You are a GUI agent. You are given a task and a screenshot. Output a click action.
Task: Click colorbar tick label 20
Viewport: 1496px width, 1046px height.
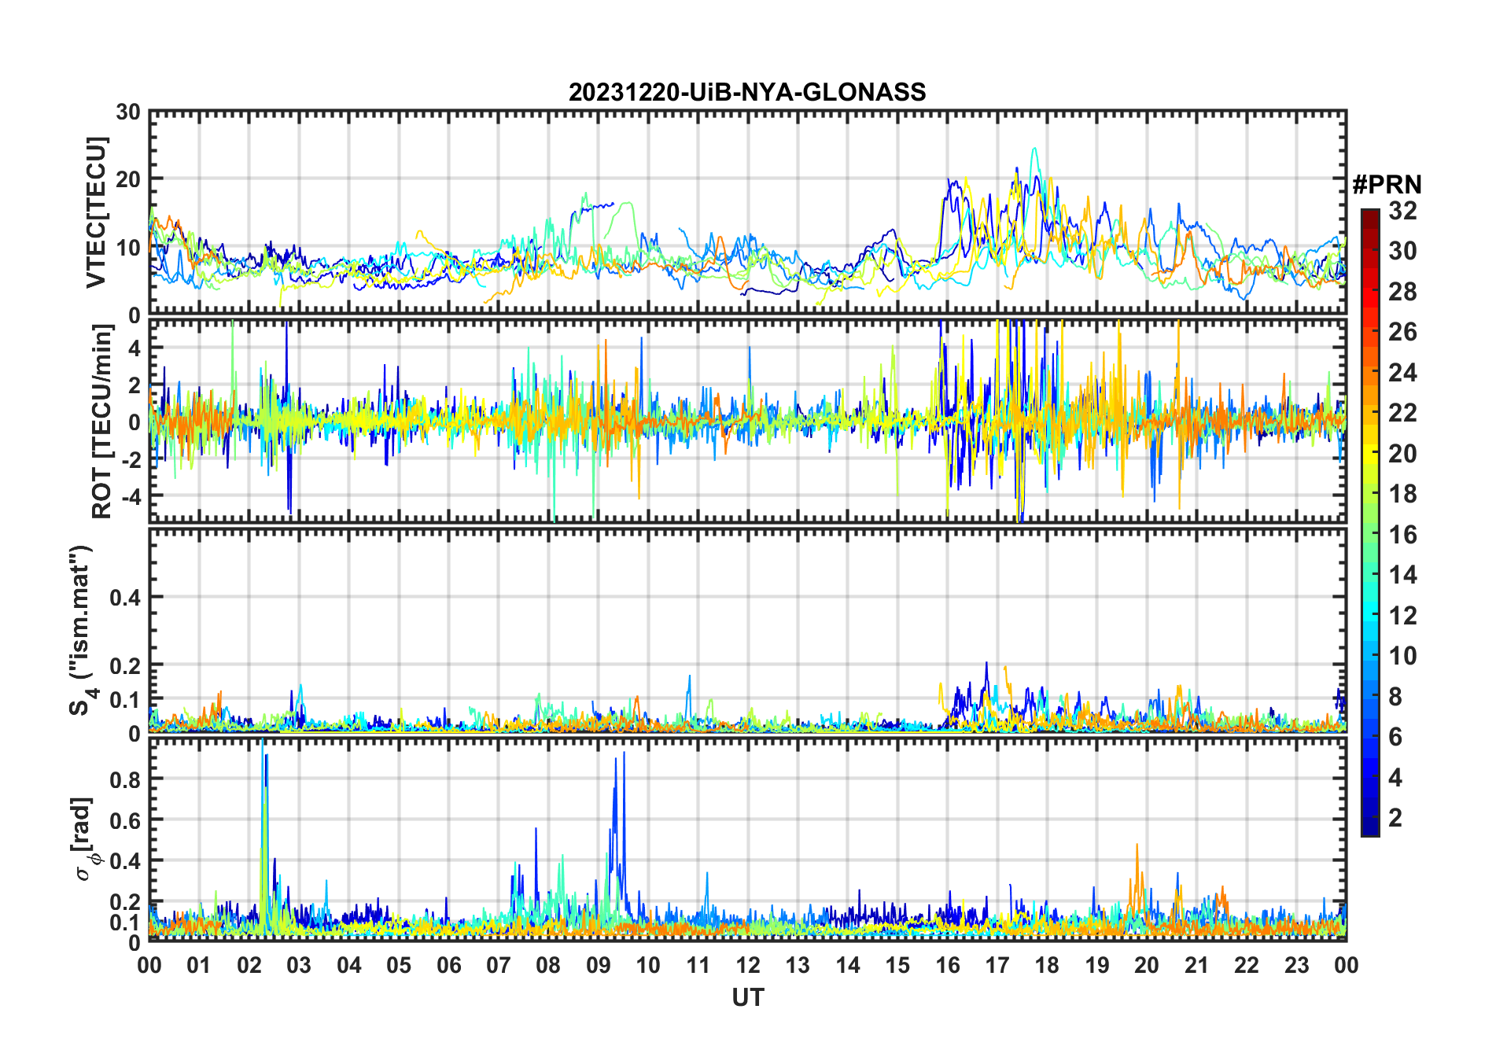tap(1402, 454)
